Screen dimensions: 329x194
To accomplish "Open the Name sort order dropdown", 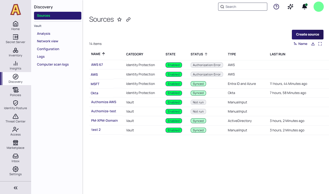I will [x=300, y=44].
